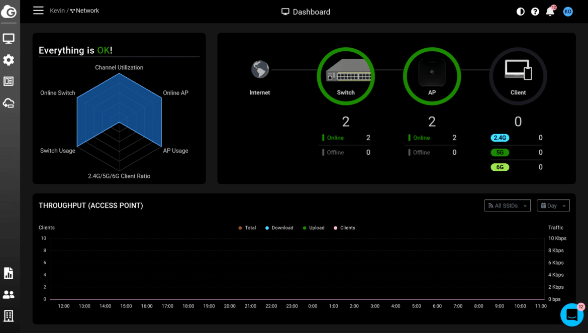Click the AP Usage radar label
Image resolution: width=588 pixels, height=333 pixels.
[x=175, y=151]
